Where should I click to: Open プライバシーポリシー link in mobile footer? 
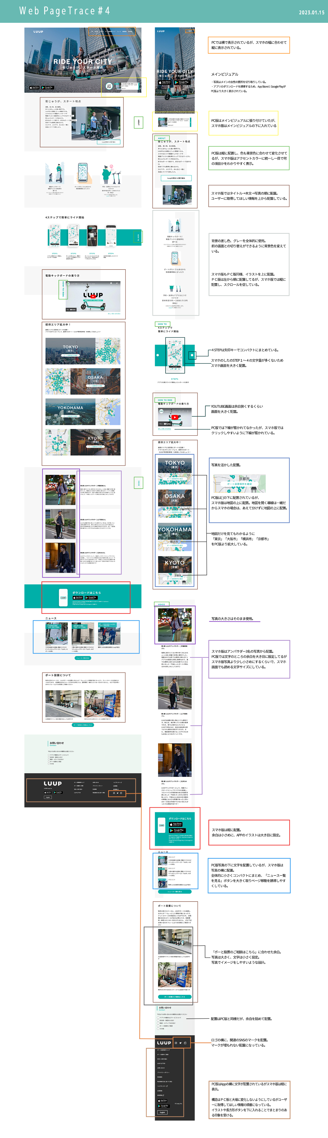pos(163,1073)
